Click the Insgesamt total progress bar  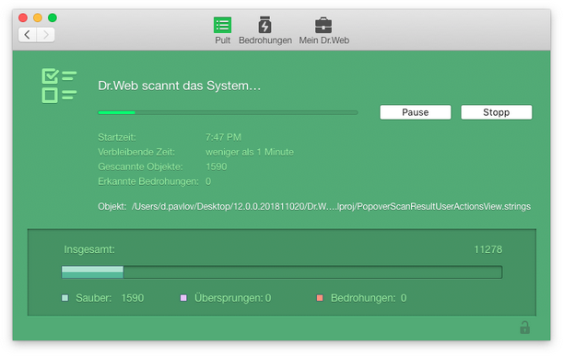click(282, 272)
